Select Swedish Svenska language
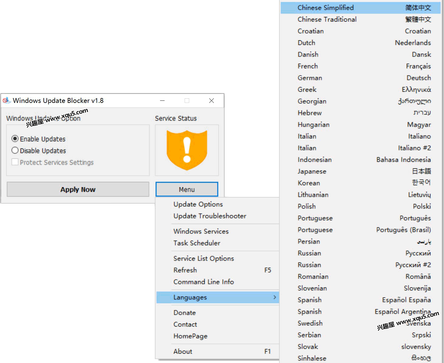 [360, 323]
